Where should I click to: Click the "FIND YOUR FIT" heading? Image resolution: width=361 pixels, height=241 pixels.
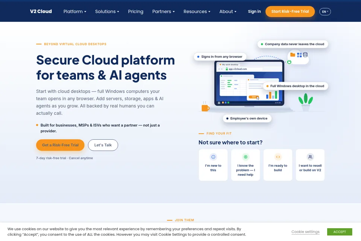click(219, 133)
